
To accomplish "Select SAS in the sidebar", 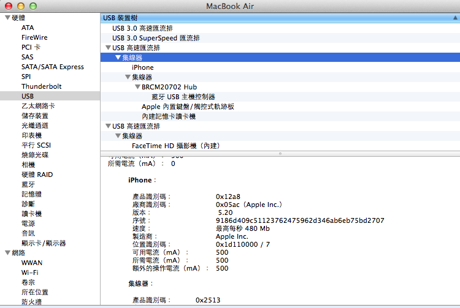I will (27, 57).
